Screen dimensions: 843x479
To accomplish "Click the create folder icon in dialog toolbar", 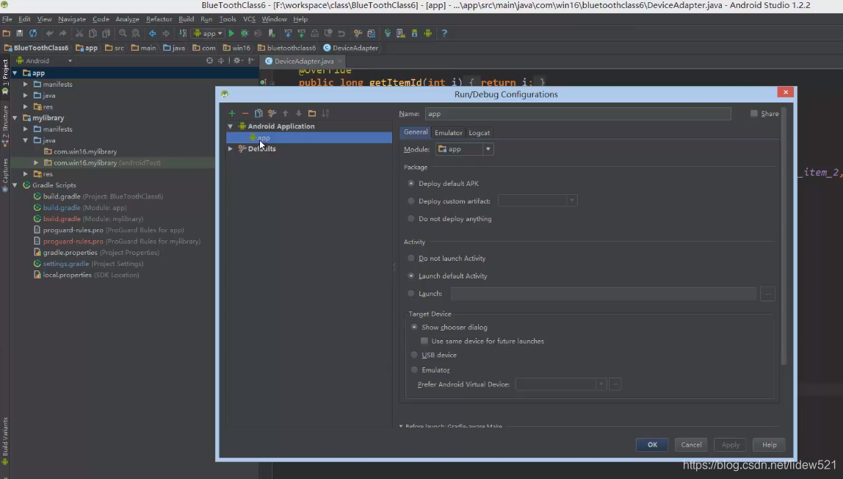I will click(312, 113).
